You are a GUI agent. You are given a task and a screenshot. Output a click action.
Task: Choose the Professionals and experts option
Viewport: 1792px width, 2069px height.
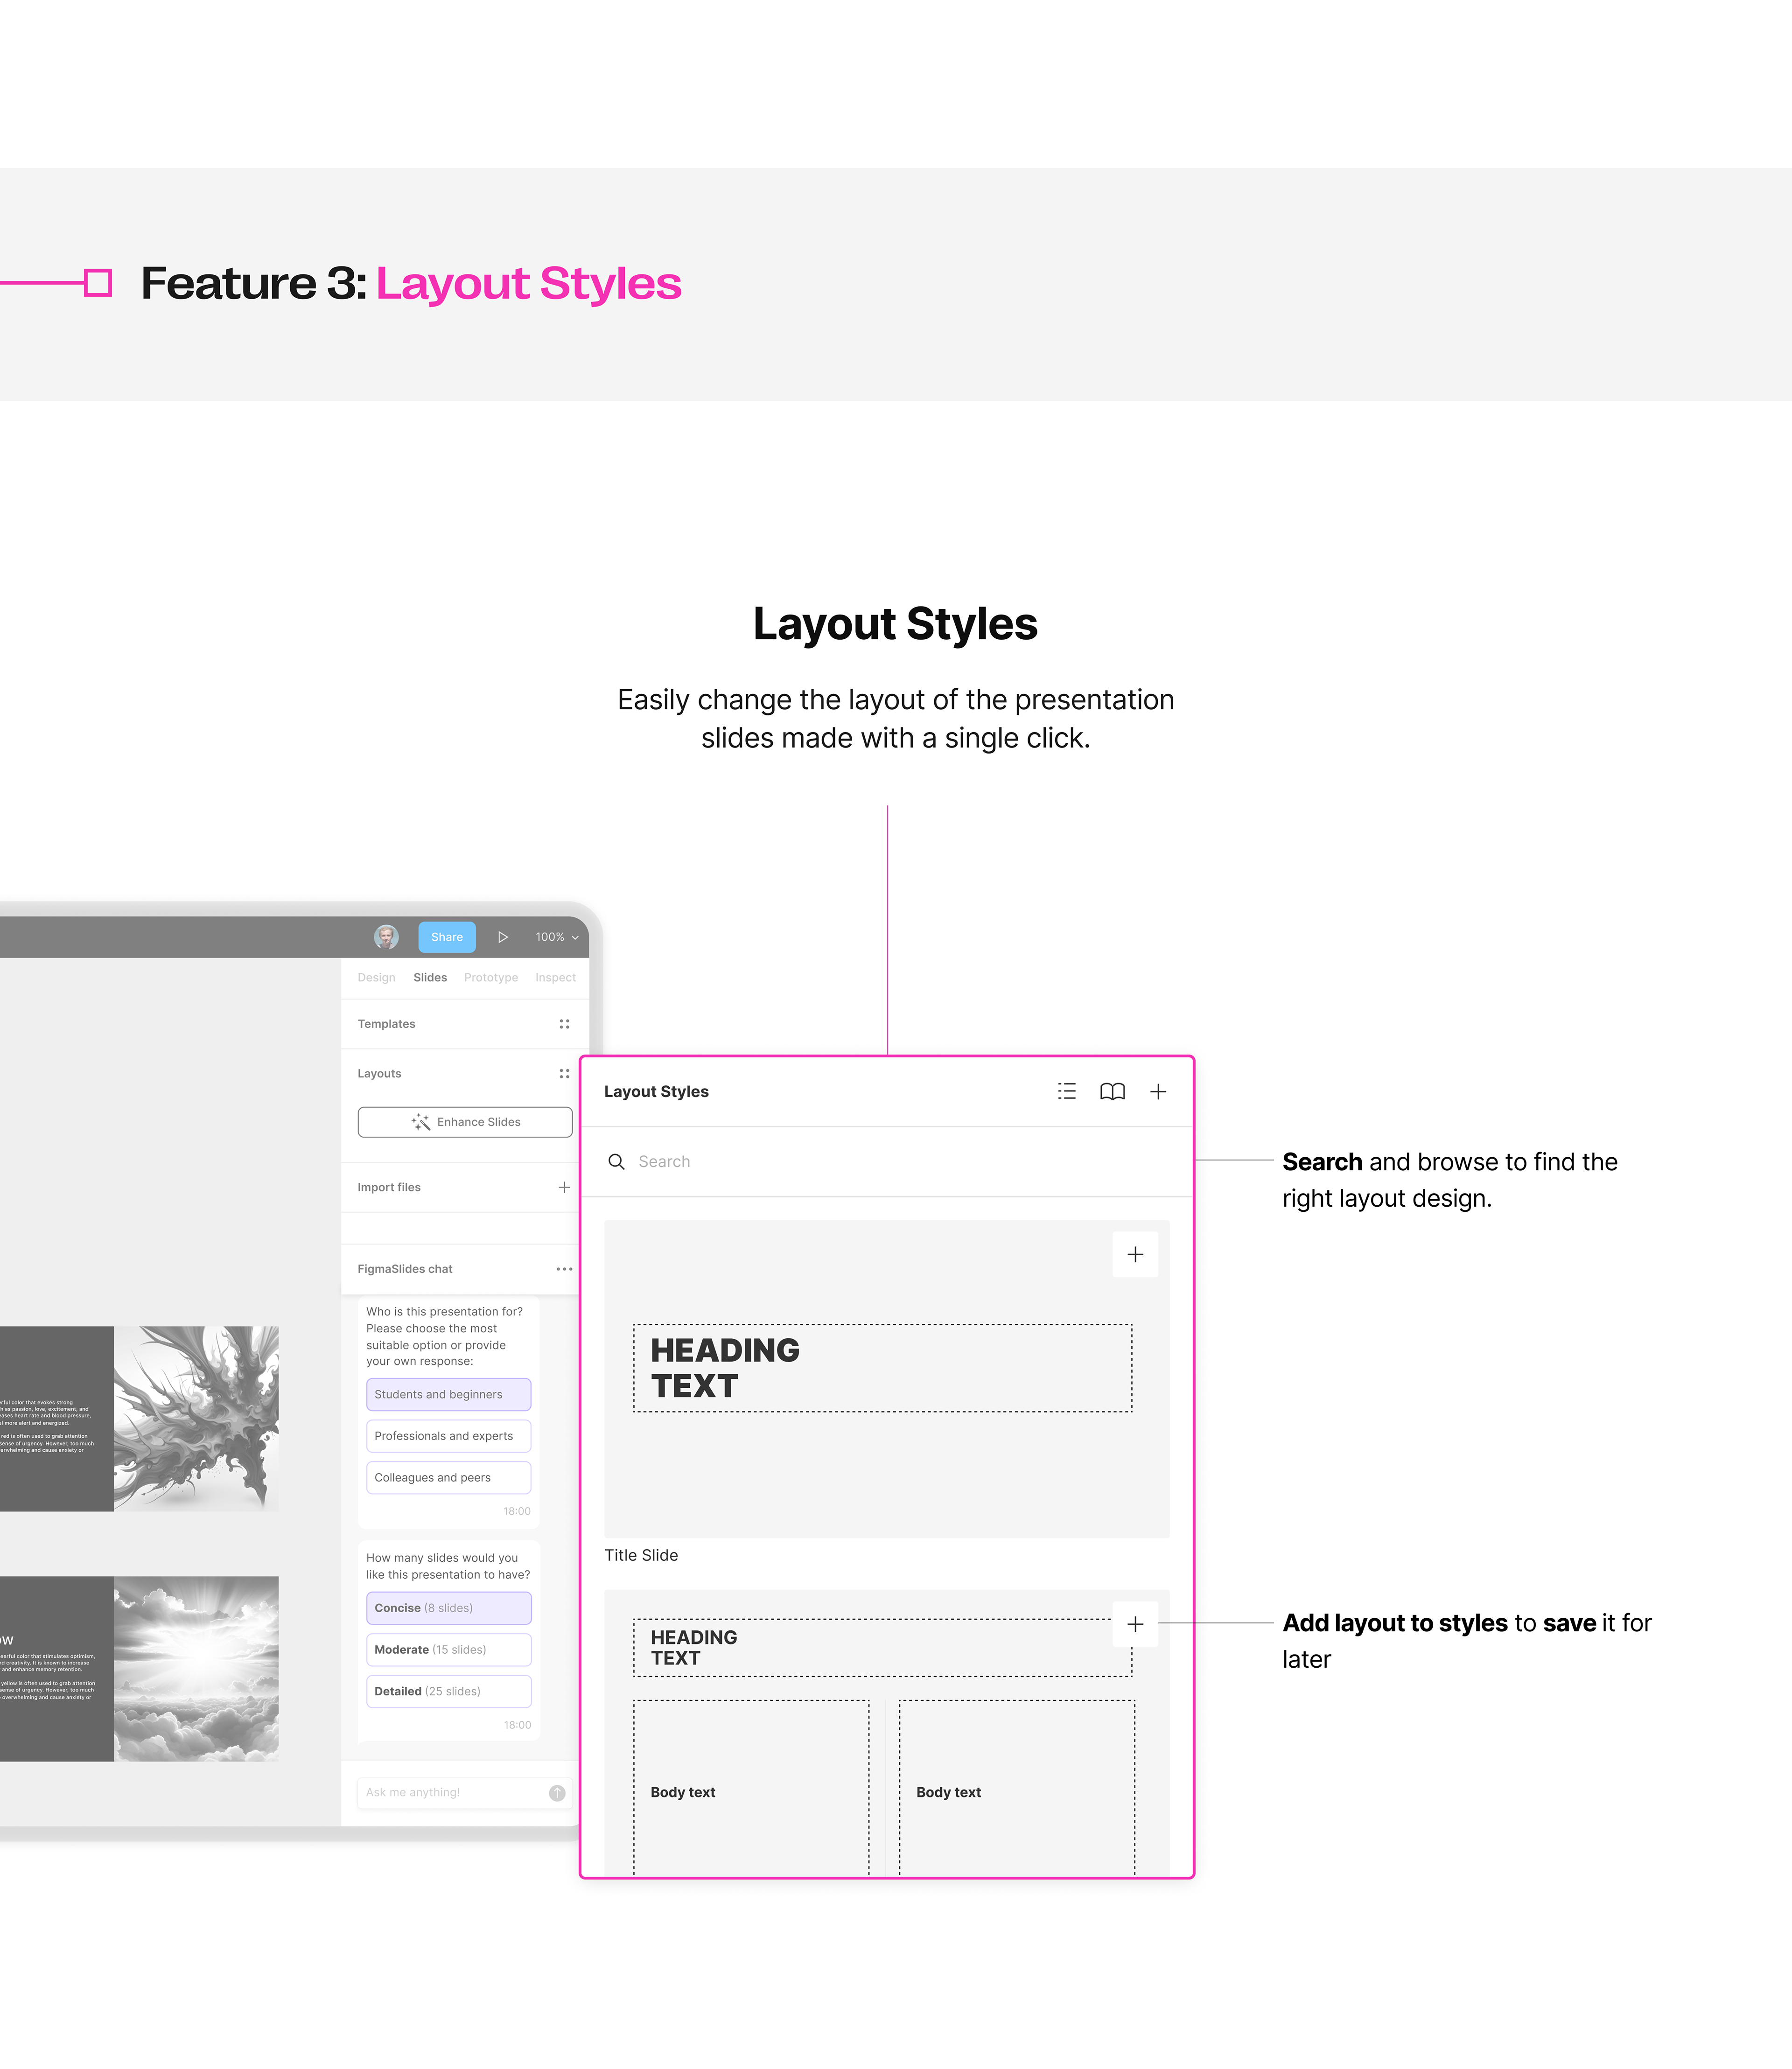[448, 1436]
